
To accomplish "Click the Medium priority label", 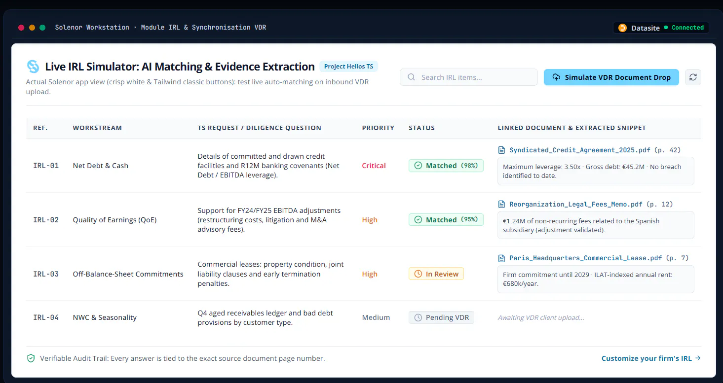I will pos(376,317).
